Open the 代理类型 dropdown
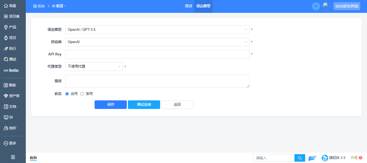 (94, 67)
